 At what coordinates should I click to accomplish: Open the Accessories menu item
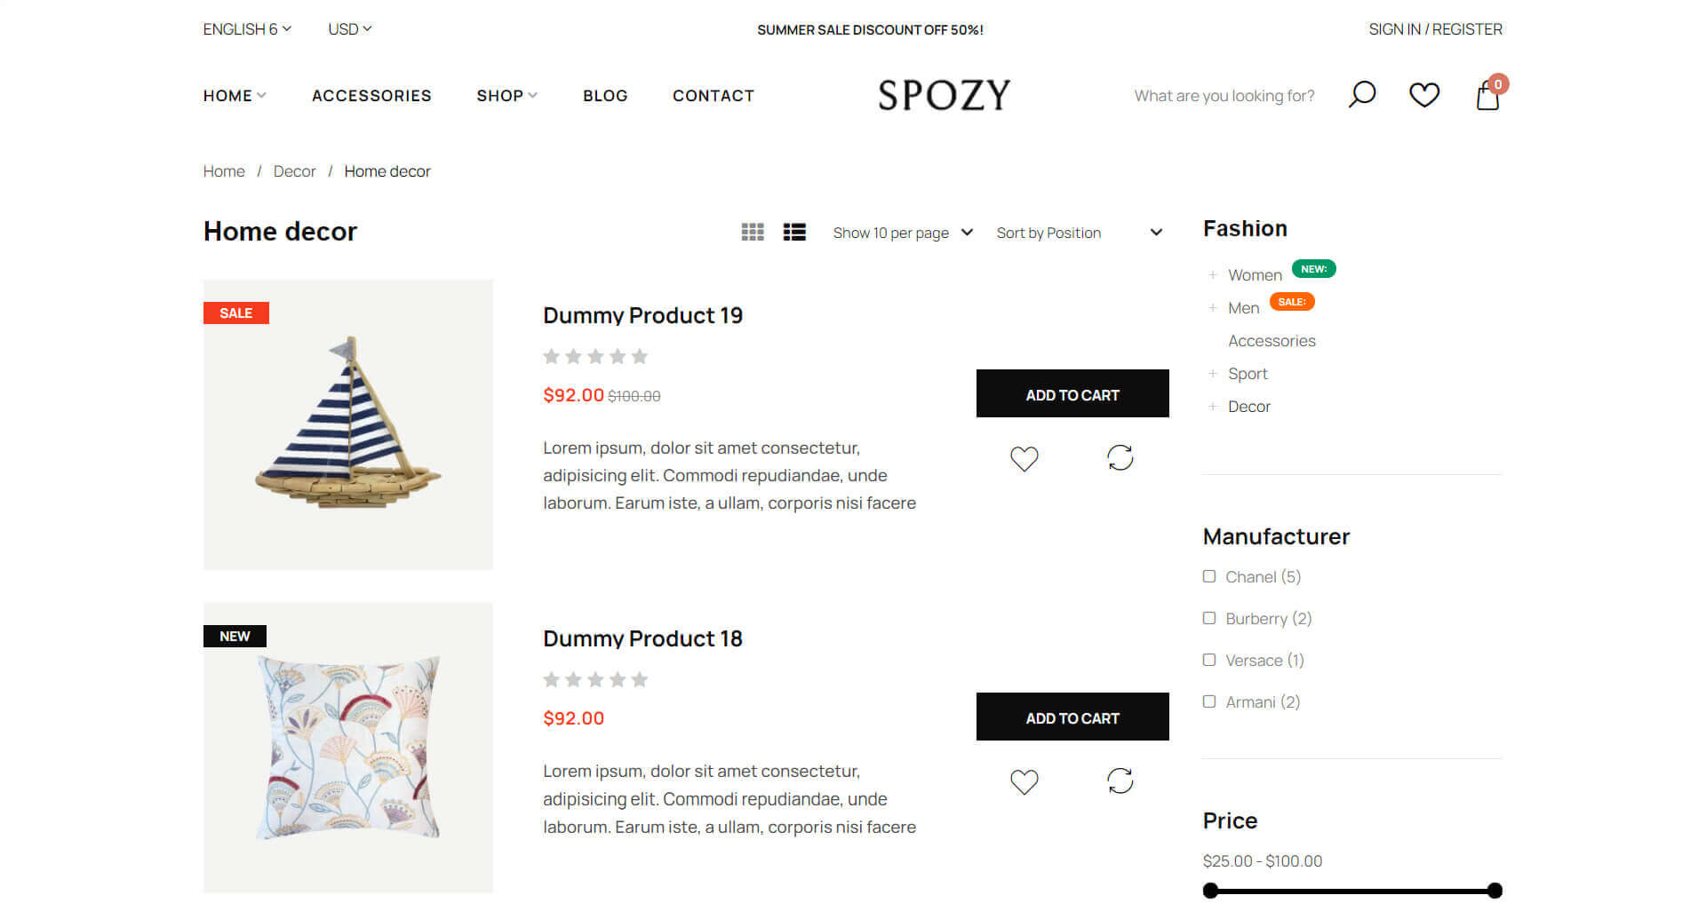[x=371, y=95]
